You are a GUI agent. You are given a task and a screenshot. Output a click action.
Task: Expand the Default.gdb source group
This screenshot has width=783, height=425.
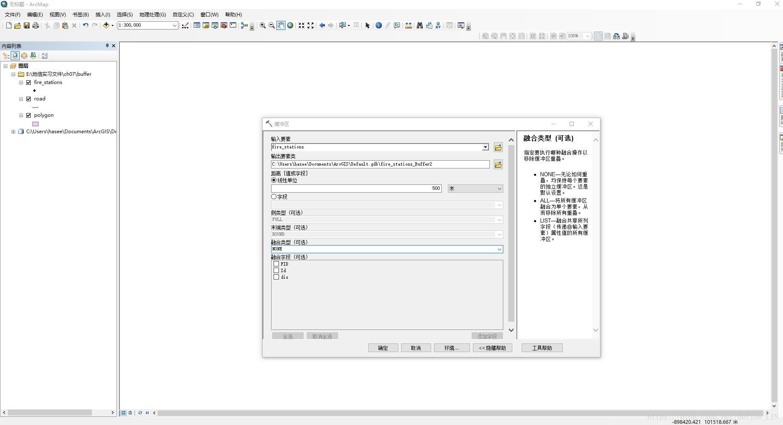point(13,132)
